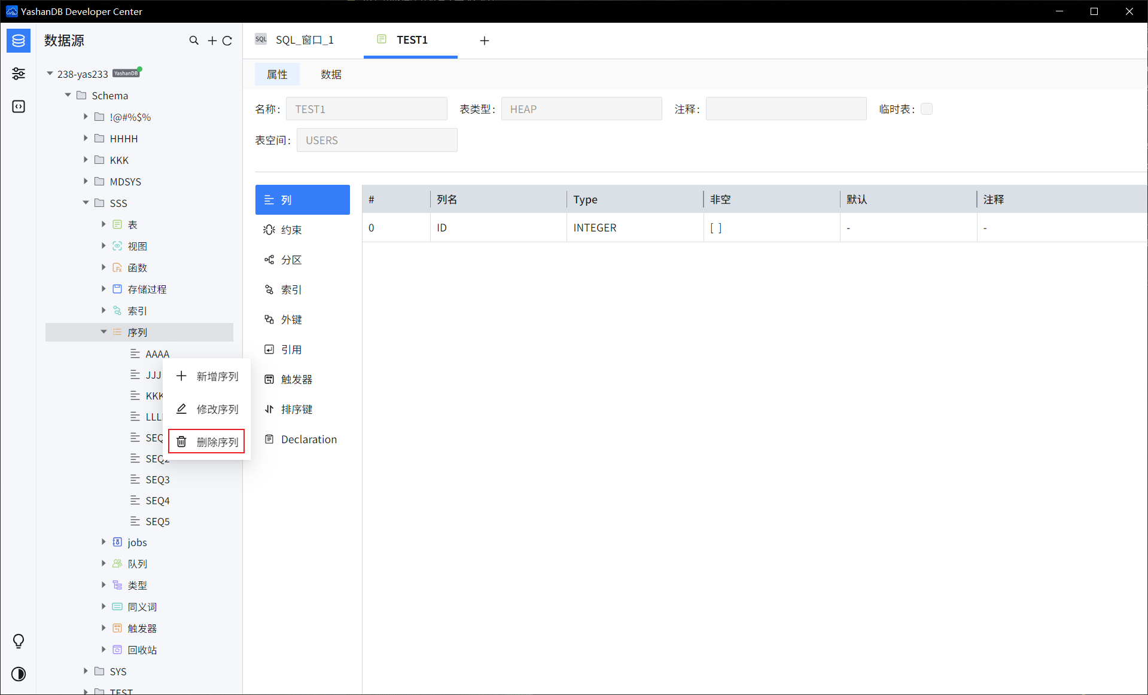Select the 属性 tab
The height and width of the screenshot is (695, 1148).
click(277, 74)
